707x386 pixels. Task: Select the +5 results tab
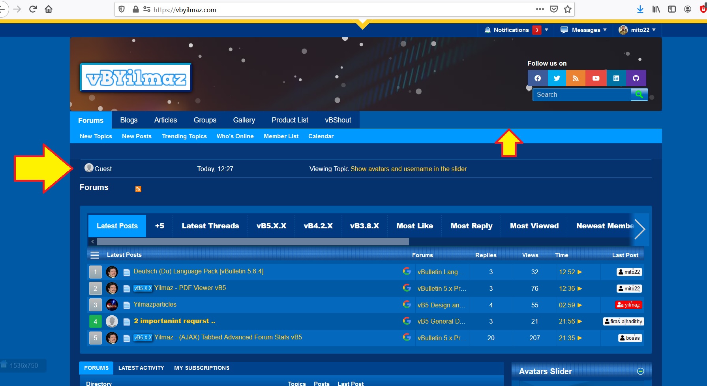click(x=159, y=226)
